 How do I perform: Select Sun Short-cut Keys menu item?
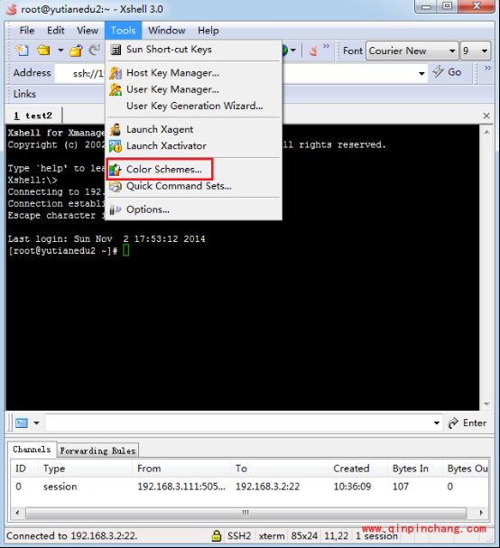pos(193,50)
